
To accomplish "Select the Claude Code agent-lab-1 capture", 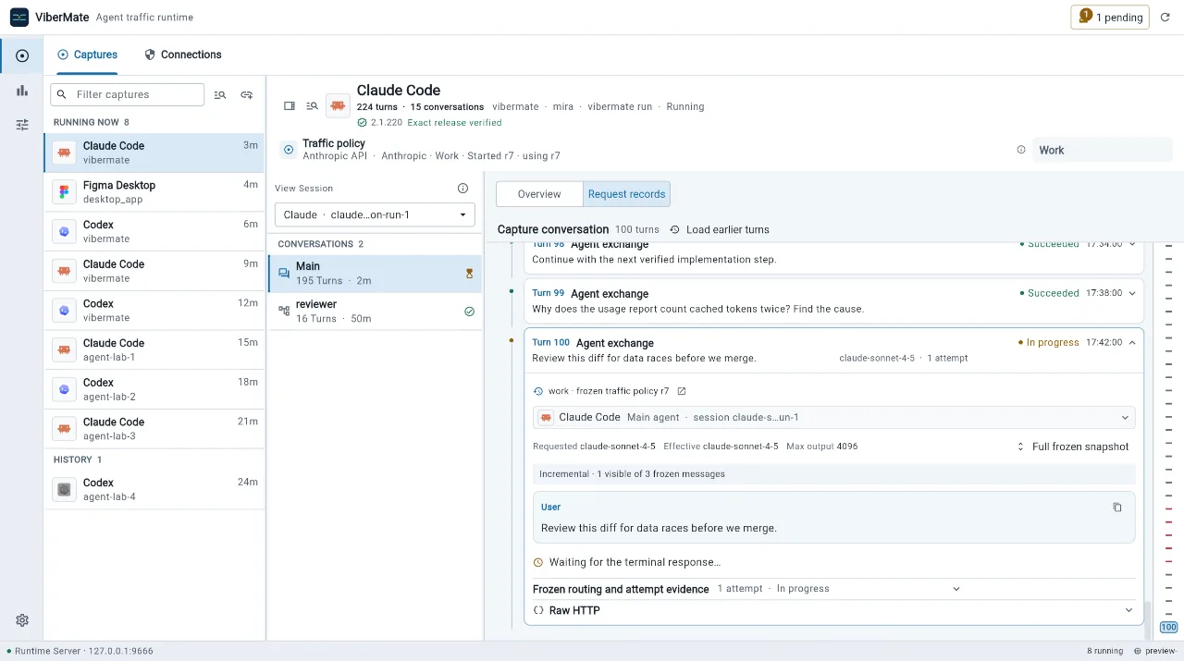I will tap(154, 349).
